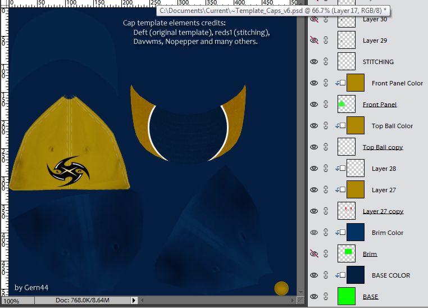Show the hidden Brim layer
Image resolution: width=428 pixels, height=308 pixels.
click(314, 254)
